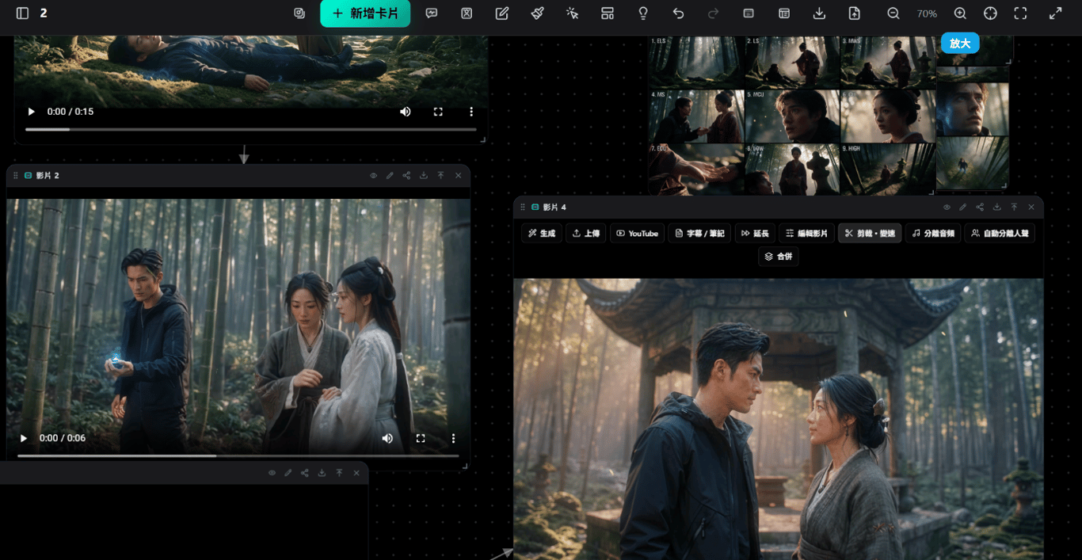Image resolution: width=1082 pixels, height=560 pixels.
Task: Click the undo arrow in top toolbar
Action: point(678,13)
